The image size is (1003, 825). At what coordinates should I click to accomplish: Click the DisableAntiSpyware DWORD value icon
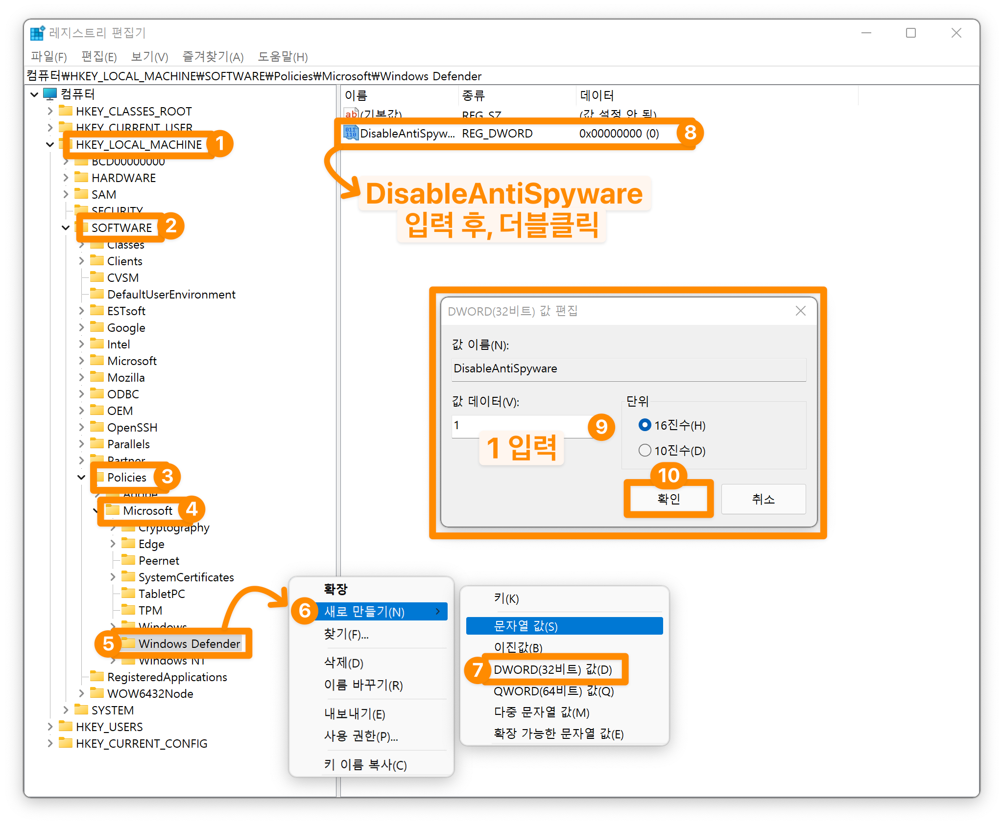(351, 133)
